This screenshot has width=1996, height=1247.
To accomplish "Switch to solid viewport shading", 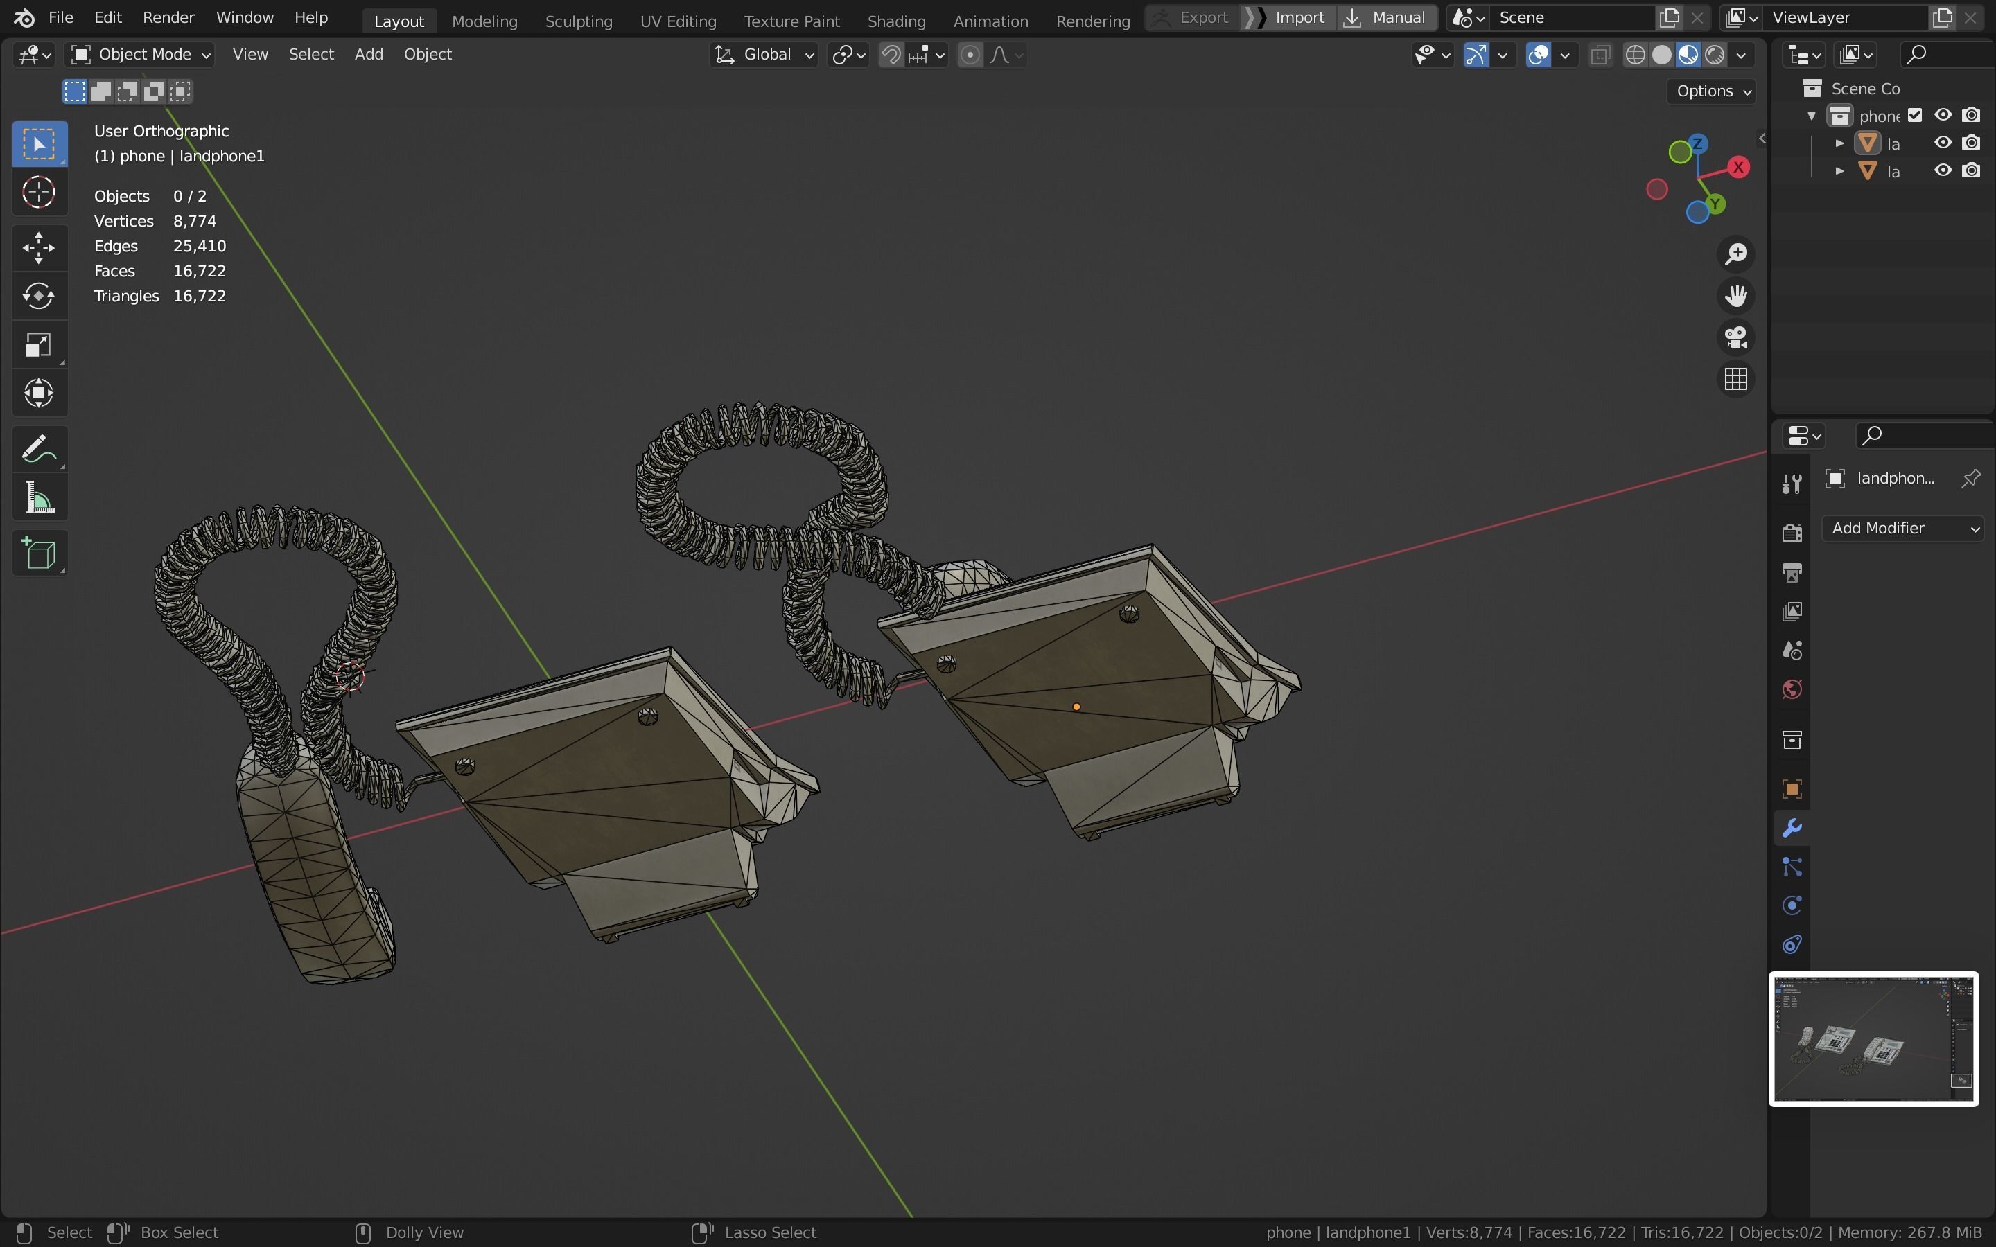I will click(1662, 55).
